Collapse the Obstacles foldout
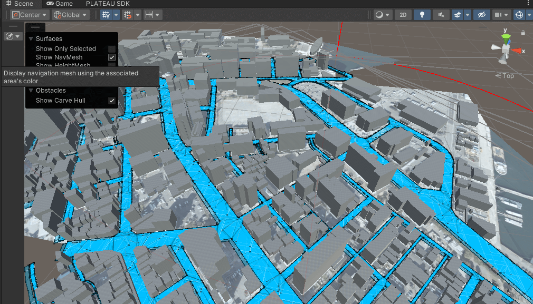Image resolution: width=533 pixels, height=304 pixels. 31,91
